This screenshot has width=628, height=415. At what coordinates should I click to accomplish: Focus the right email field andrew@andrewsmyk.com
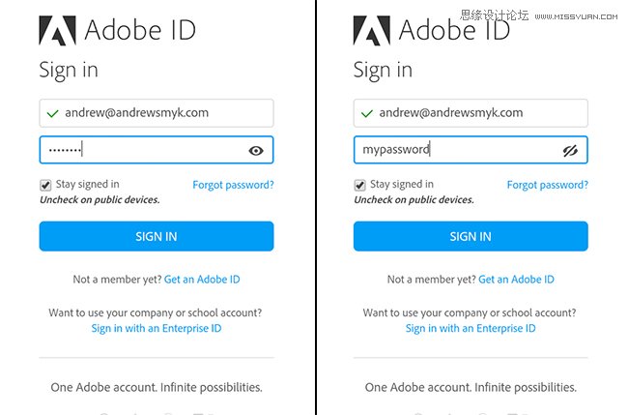pyautogui.click(x=471, y=113)
